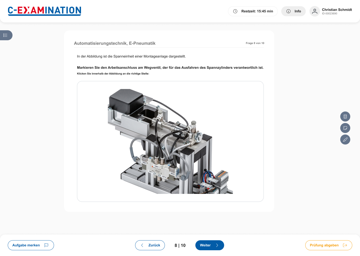Click the user avatar icon
The height and width of the screenshot is (256, 360).
(x=315, y=11)
